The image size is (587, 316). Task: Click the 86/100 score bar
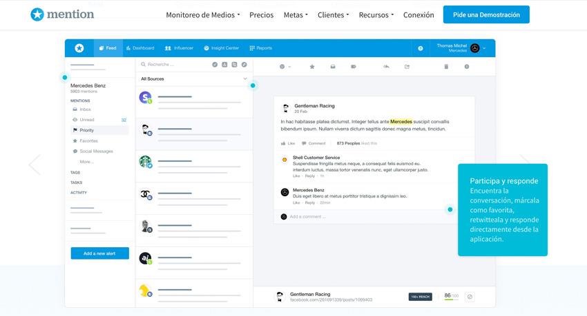pos(451,296)
